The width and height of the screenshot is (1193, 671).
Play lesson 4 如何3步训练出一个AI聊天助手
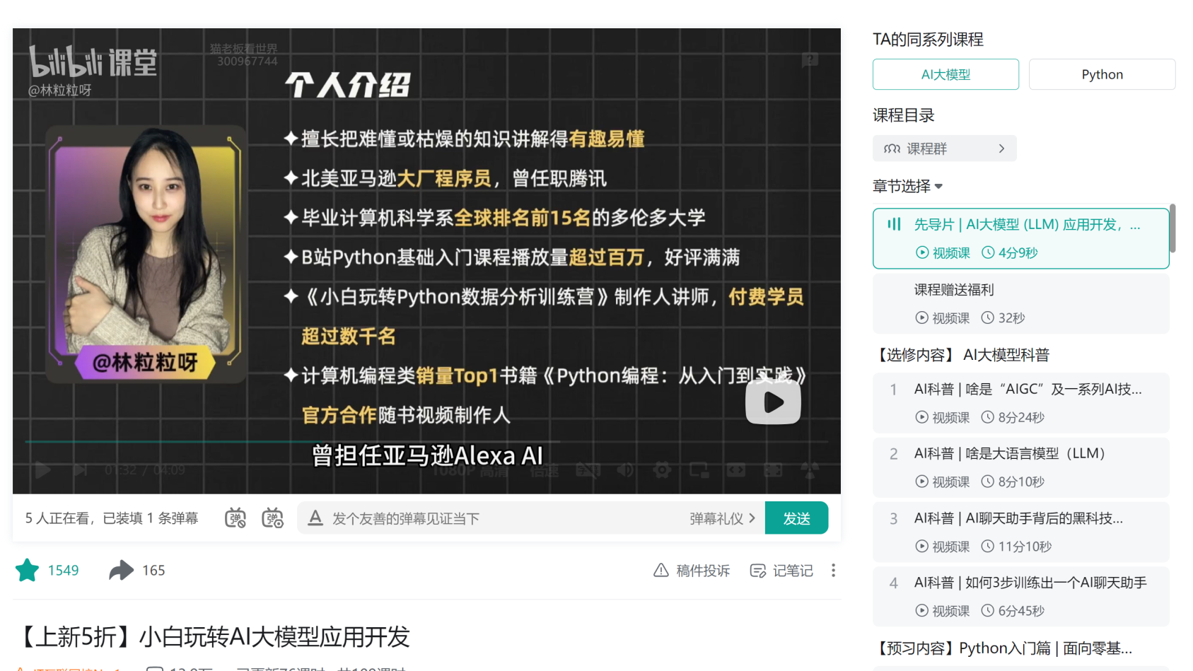[1020, 596]
